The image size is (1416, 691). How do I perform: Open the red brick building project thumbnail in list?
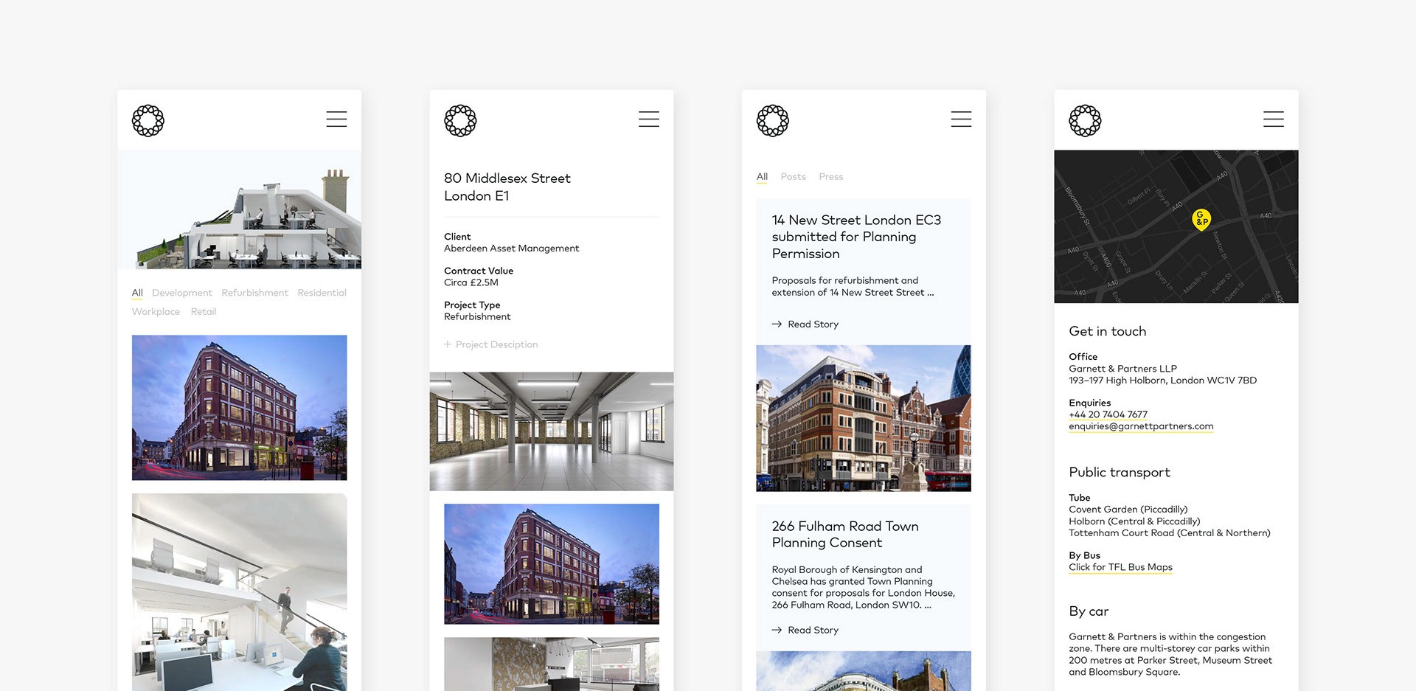[240, 408]
